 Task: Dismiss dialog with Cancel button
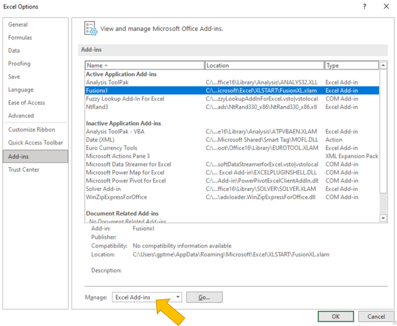376,316
